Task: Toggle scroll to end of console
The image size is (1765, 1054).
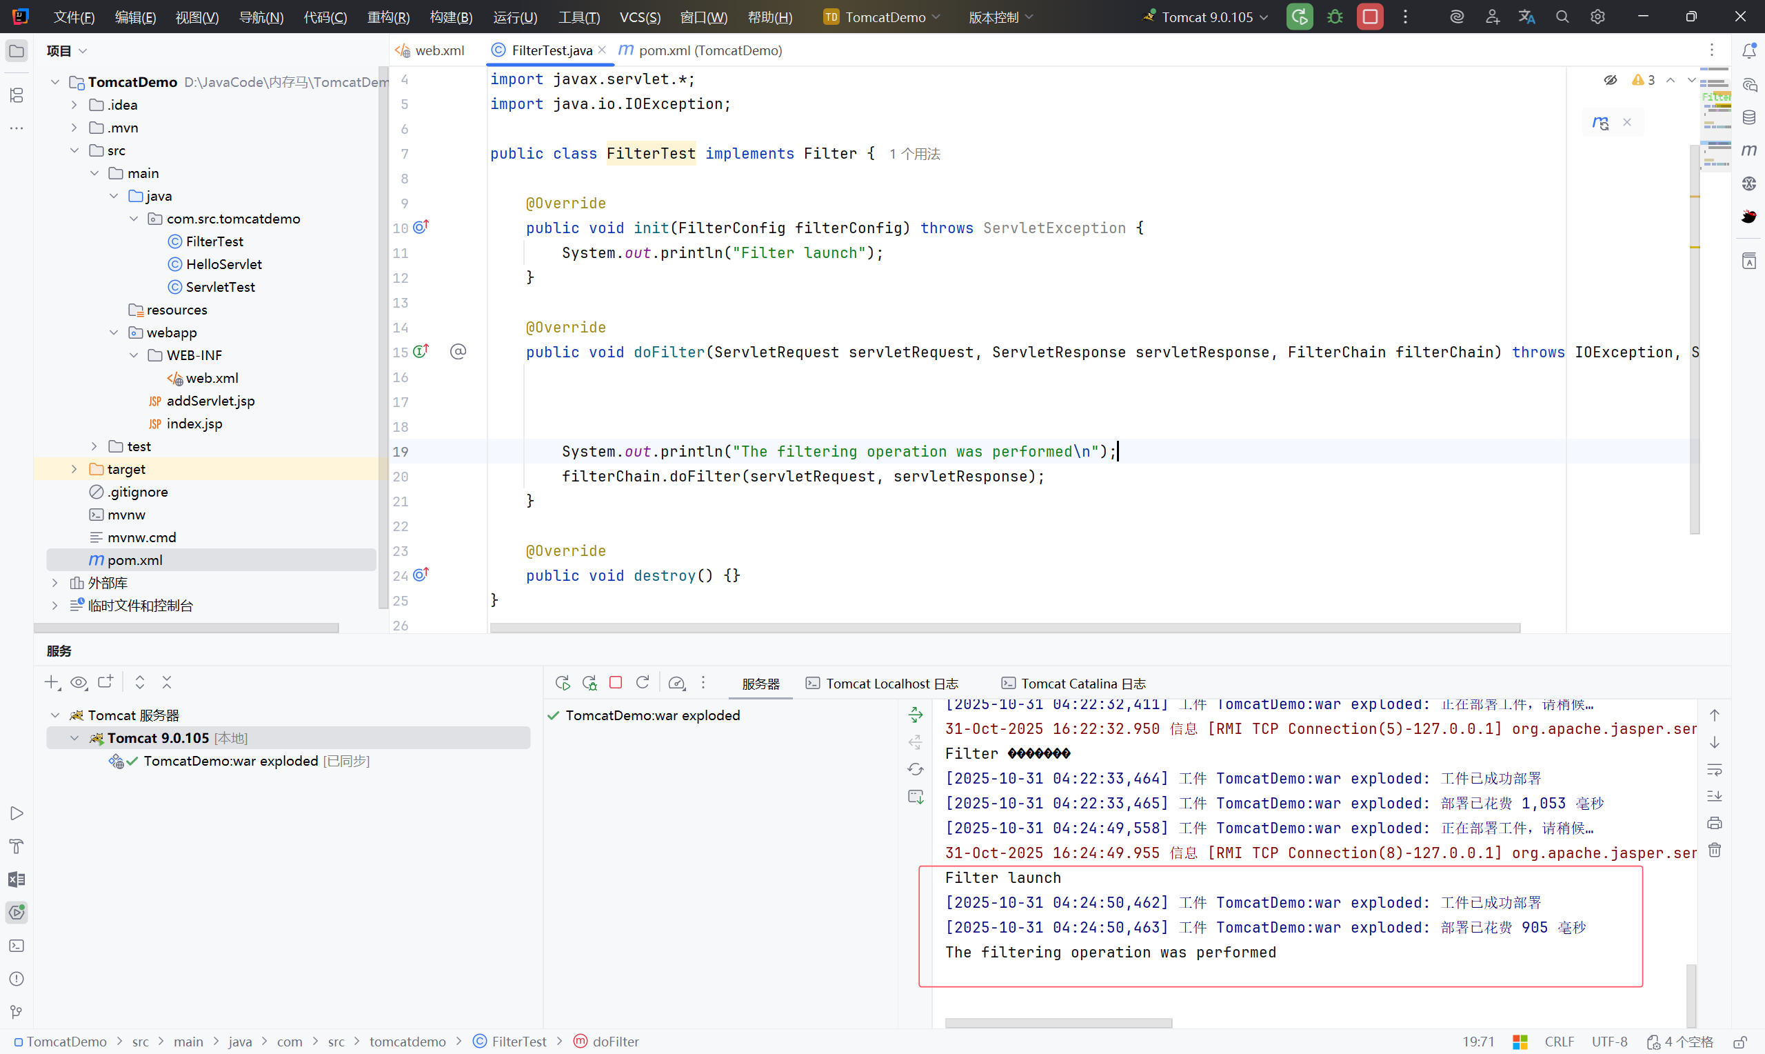Action: coord(1715,796)
